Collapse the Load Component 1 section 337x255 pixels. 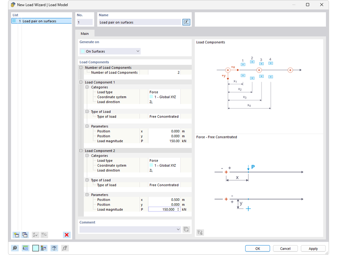coord(81,82)
